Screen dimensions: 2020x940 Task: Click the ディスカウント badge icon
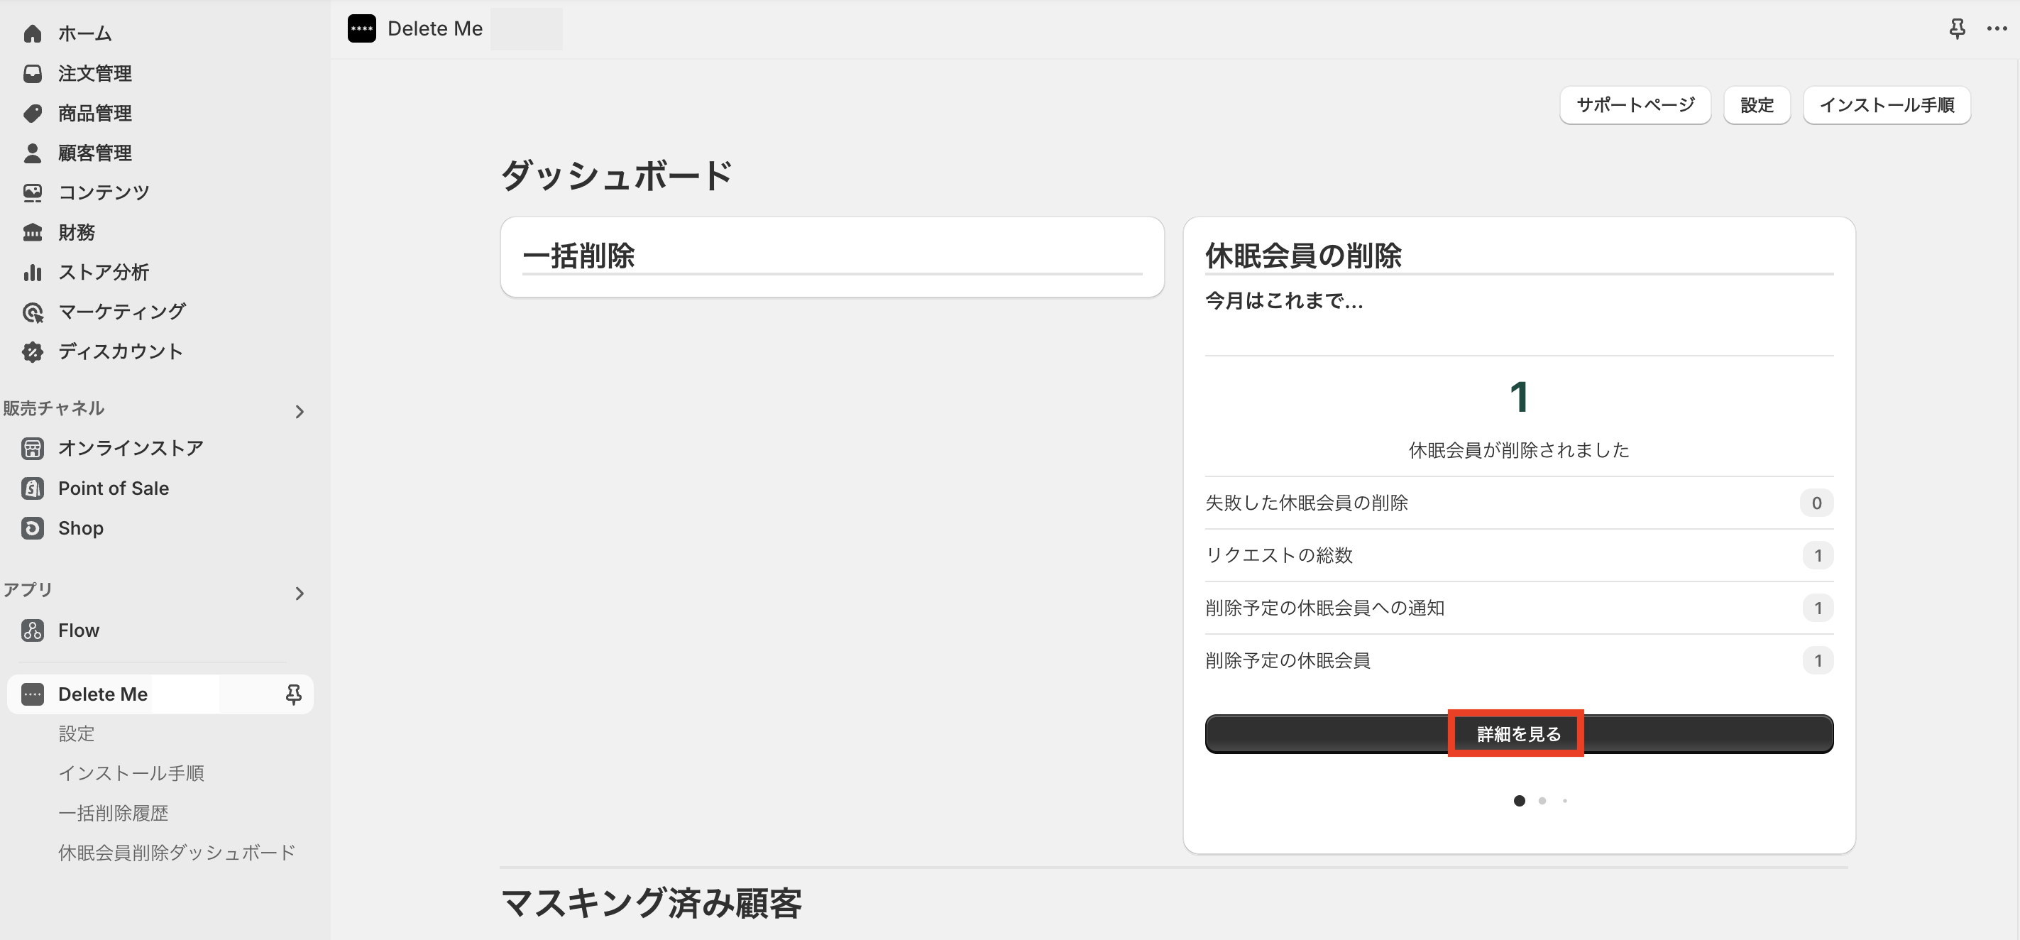[32, 351]
